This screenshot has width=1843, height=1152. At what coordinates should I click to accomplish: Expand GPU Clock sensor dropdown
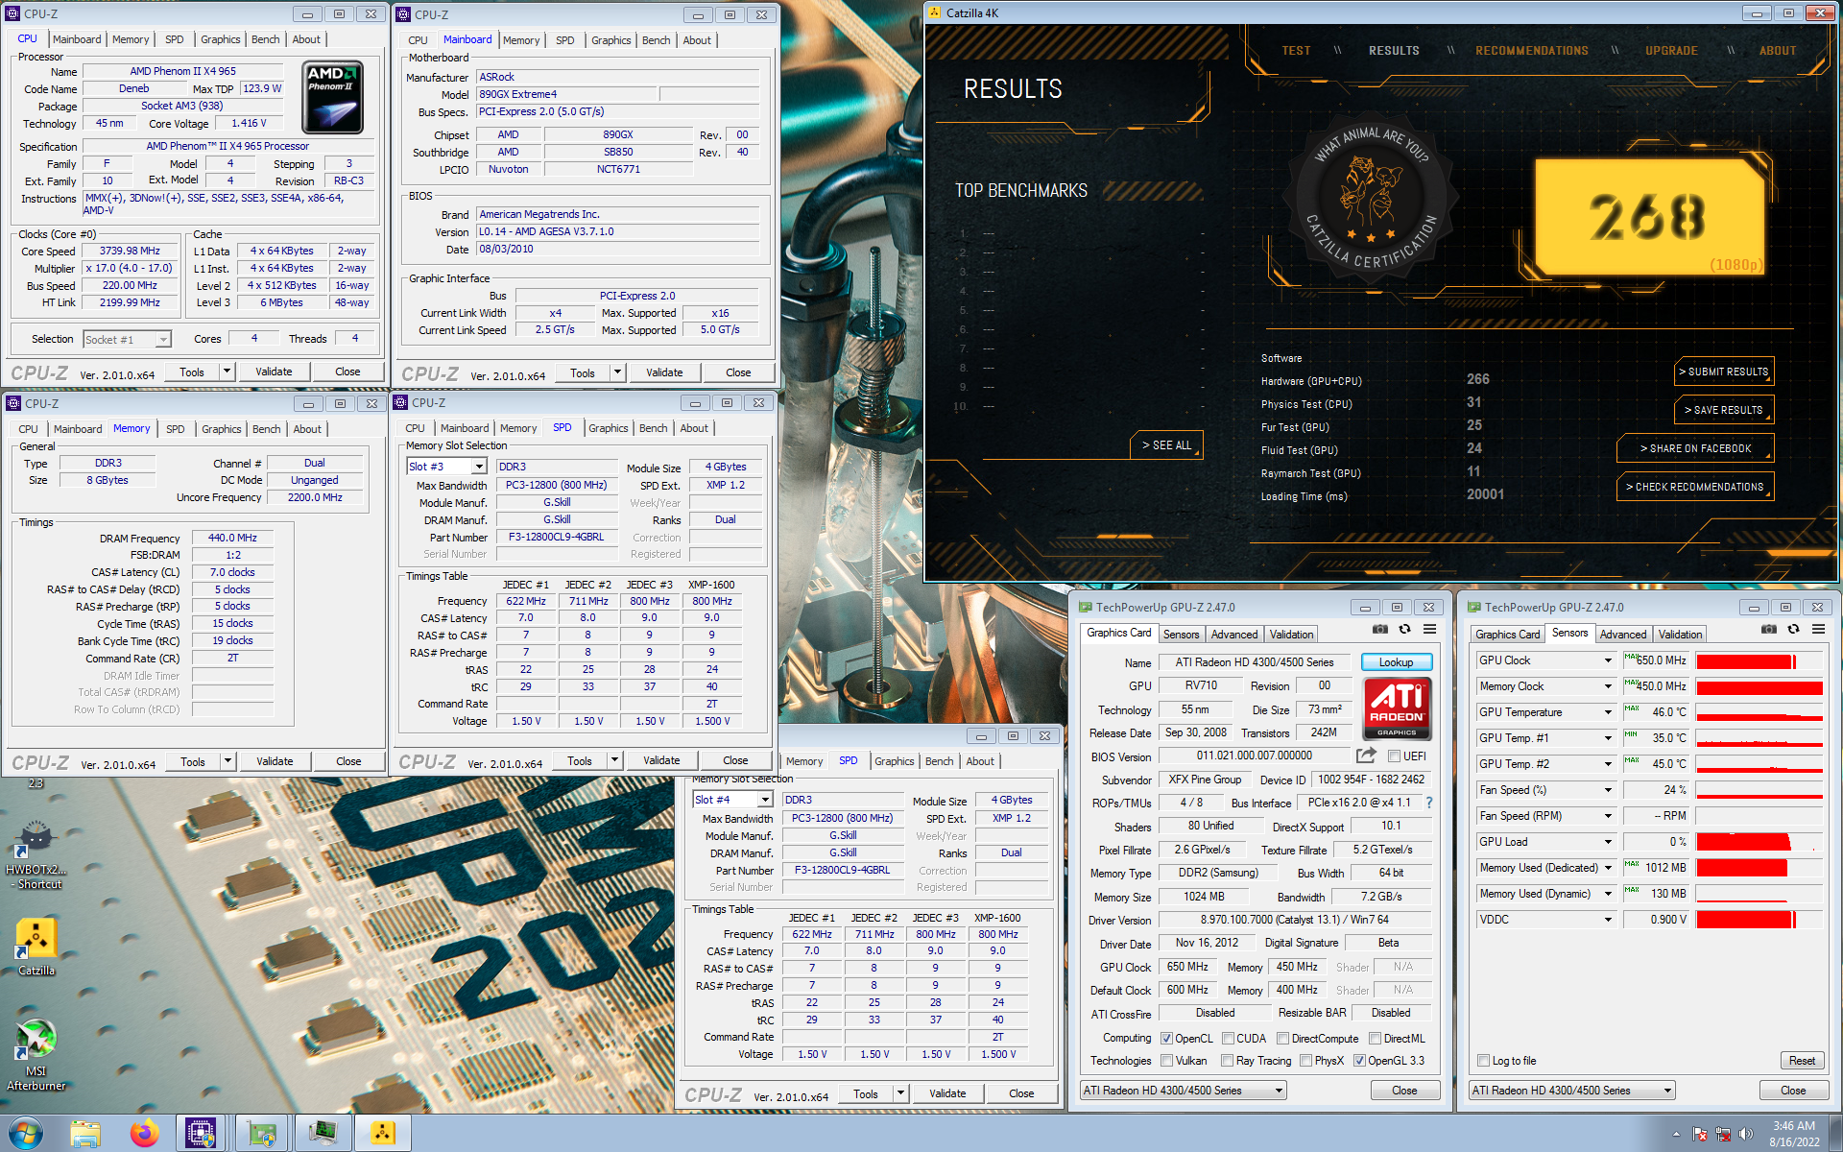coord(1608,660)
